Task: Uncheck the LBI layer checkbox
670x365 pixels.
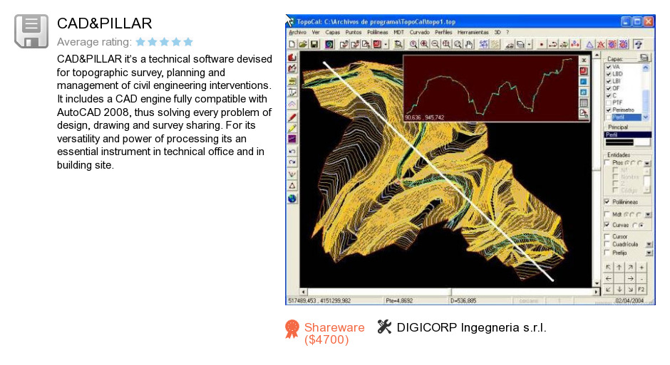Action: (x=609, y=81)
